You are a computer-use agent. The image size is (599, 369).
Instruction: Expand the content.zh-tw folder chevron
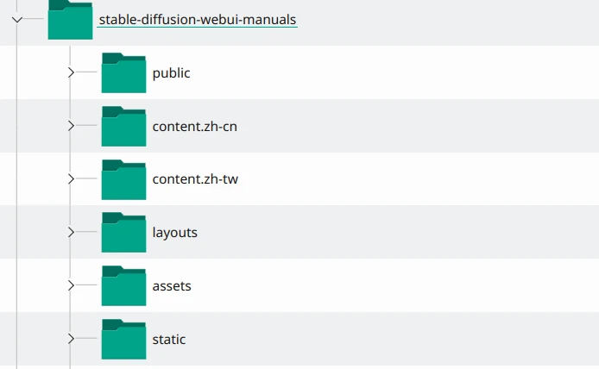[x=71, y=179]
